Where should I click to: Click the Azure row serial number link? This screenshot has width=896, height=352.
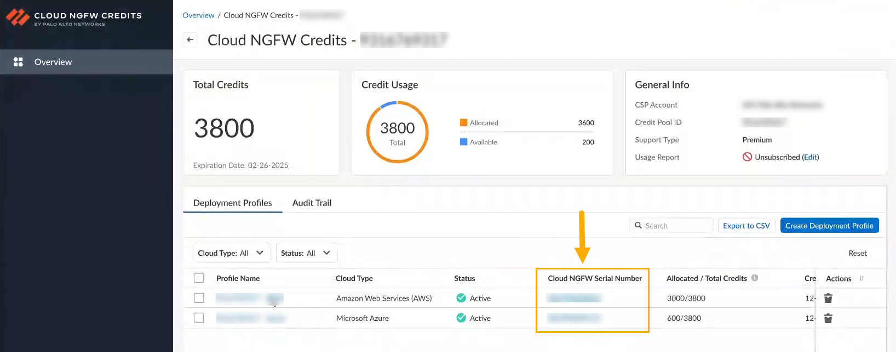tap(574, 318)
